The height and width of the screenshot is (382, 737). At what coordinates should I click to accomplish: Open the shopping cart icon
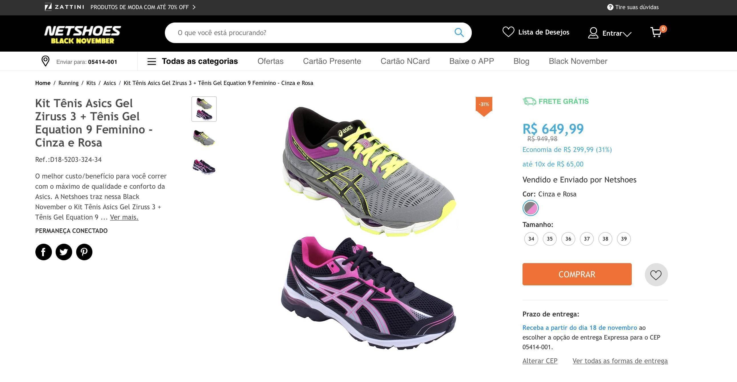point(656,32)
